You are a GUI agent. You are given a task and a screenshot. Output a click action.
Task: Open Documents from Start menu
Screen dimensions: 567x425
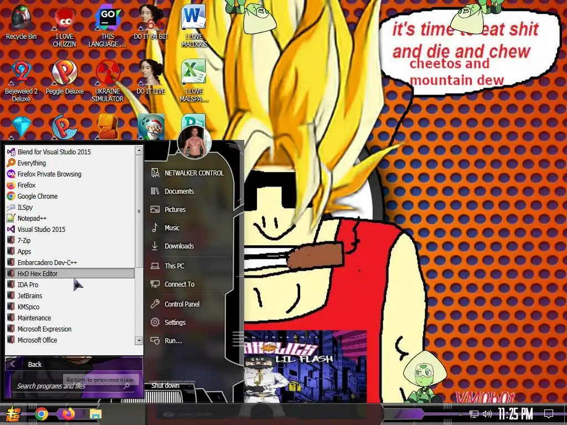[188, 191]
